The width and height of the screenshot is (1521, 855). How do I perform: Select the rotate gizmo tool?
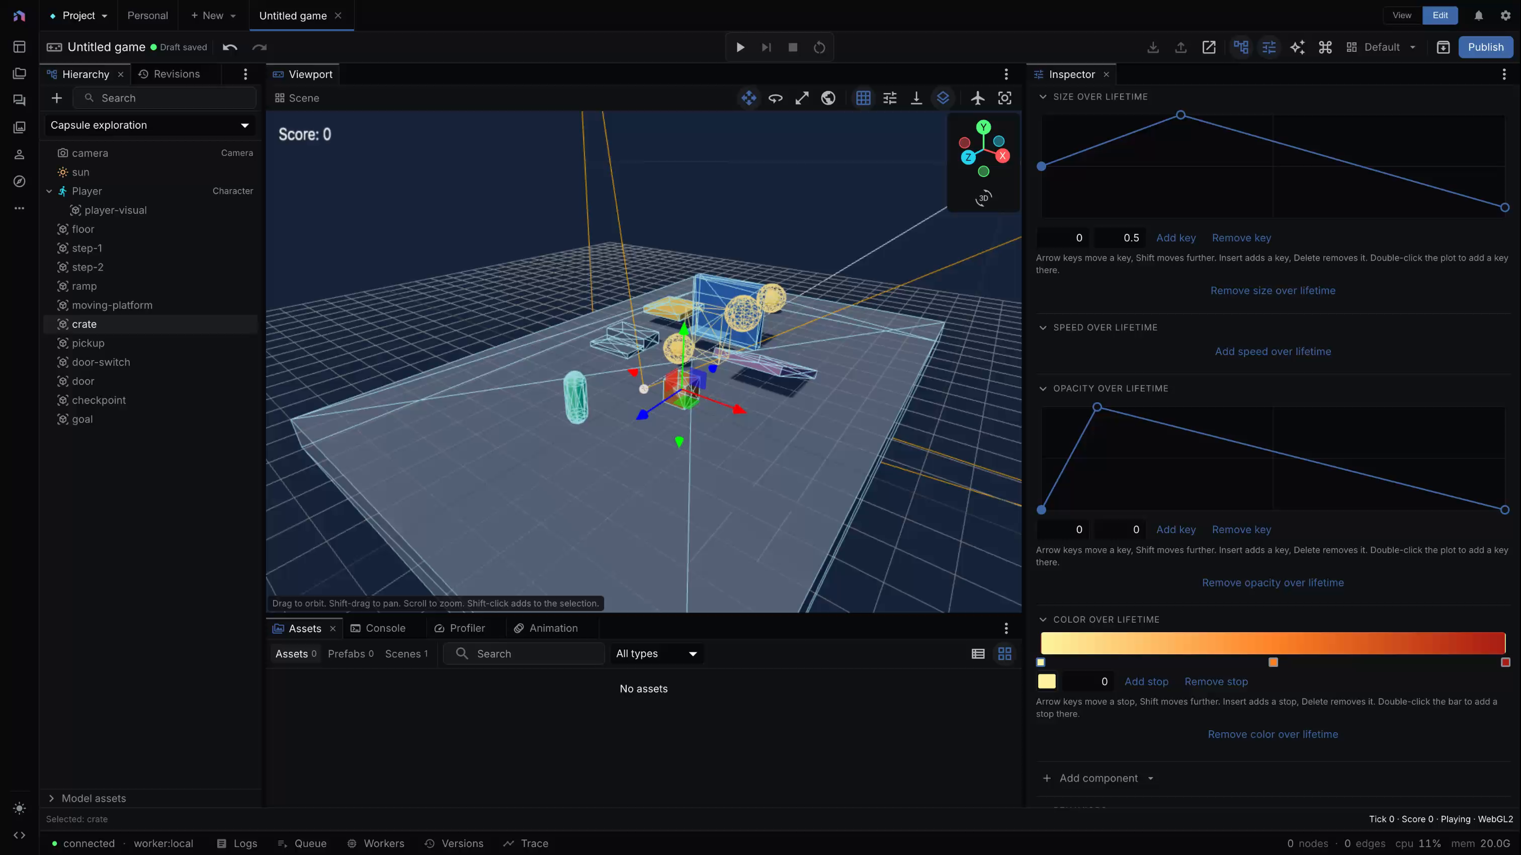click(x=775, y=98)
